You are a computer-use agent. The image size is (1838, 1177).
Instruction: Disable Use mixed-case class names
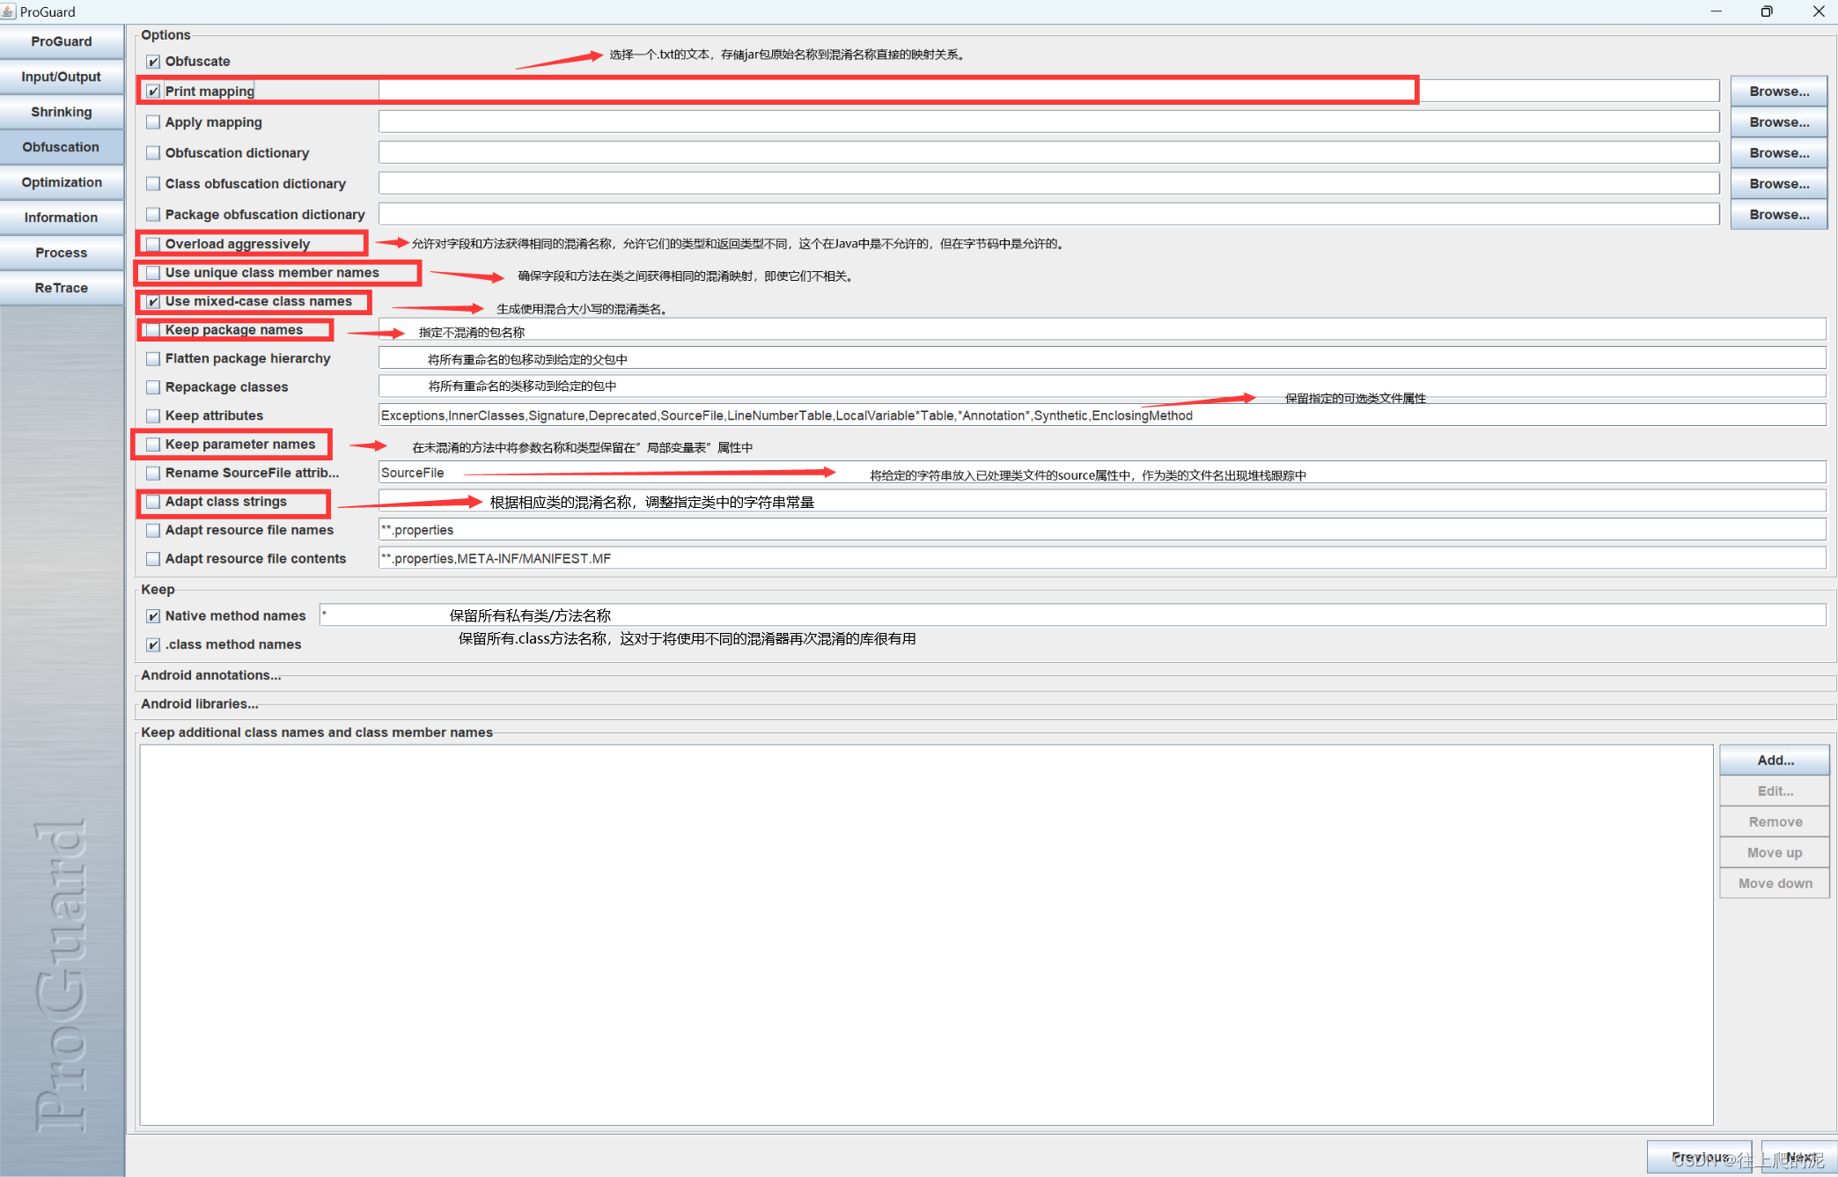[x=153, y=302]
